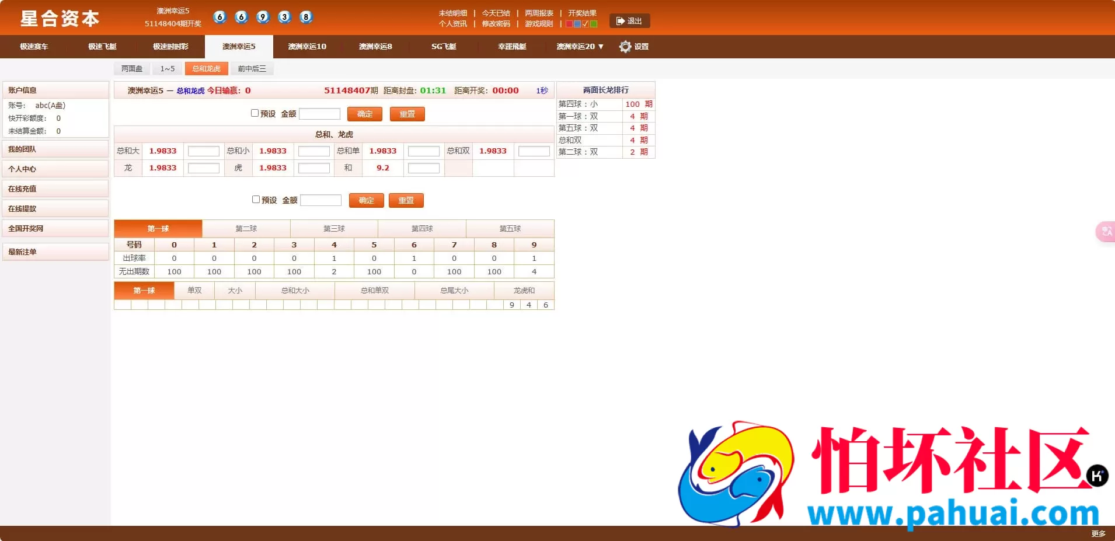1115x541 pixels.
Task: Click the first lottery result ball
Action: click(x=219, y=17)
